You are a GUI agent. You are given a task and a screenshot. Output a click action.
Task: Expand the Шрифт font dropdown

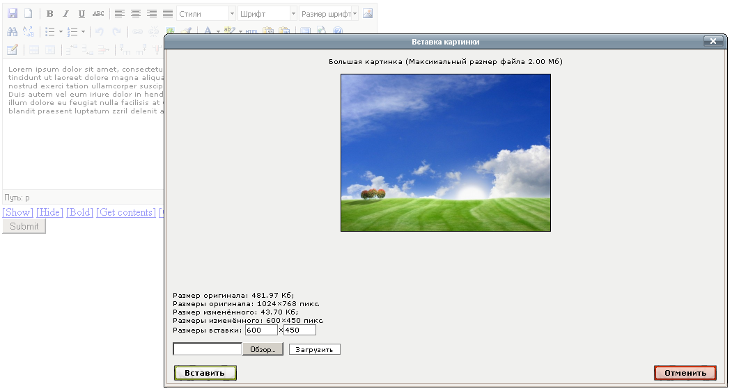[x=267, y=13]
